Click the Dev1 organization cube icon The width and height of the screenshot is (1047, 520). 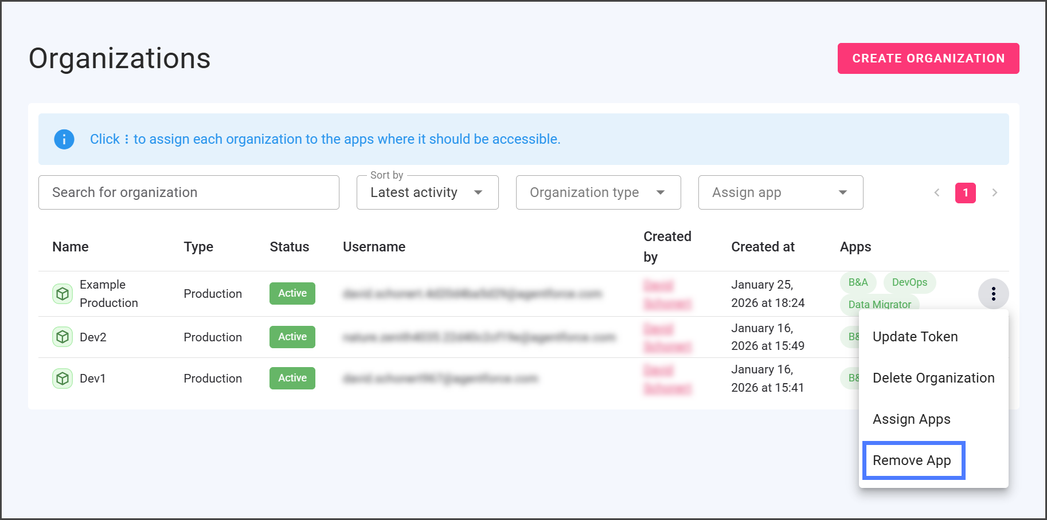pyautogui.click(x=62, y=379)
